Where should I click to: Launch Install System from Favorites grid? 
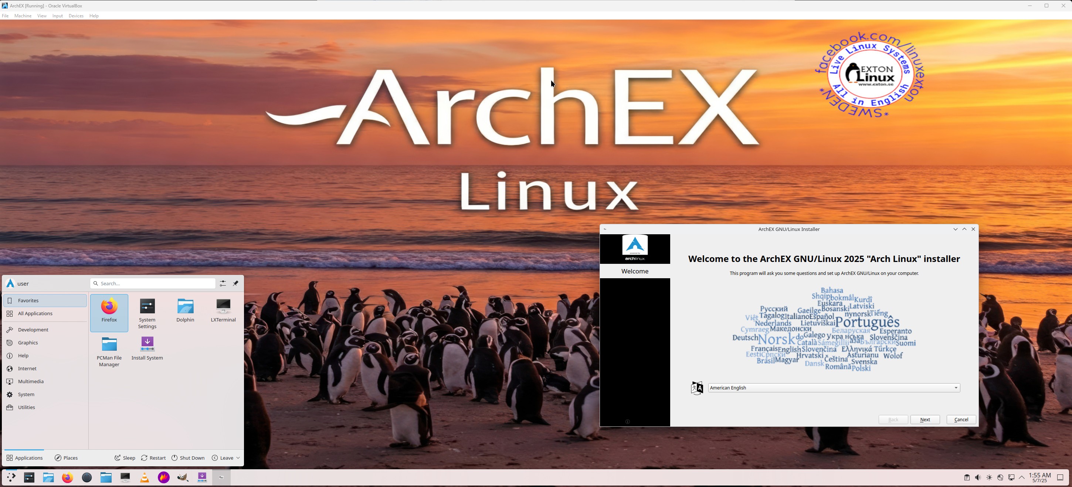tap(147, 352)
